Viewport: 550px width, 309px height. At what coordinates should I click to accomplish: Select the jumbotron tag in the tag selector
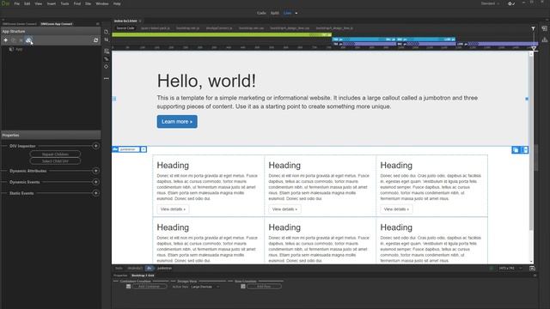(x=164, y=269)
